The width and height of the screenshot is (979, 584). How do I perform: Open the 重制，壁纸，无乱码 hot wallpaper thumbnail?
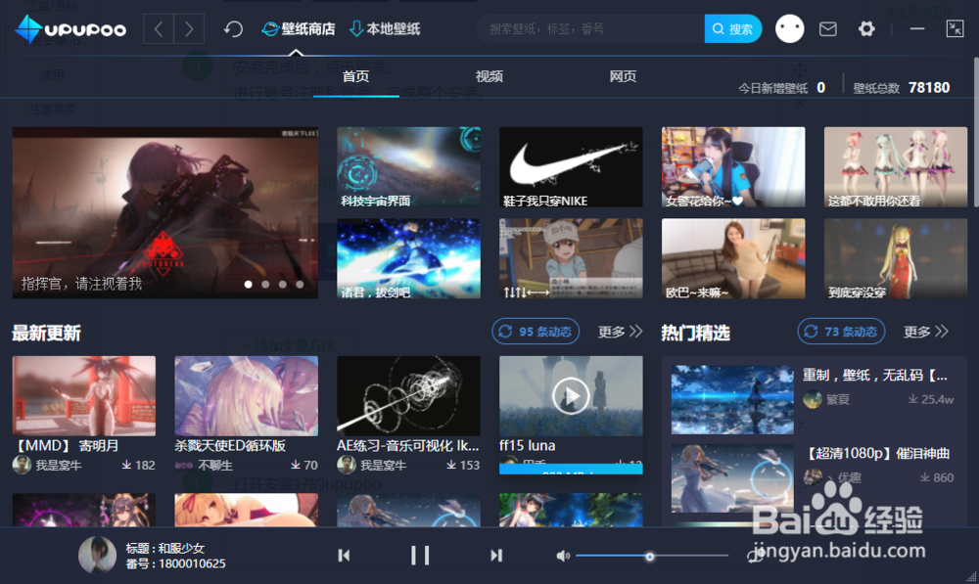732,399
